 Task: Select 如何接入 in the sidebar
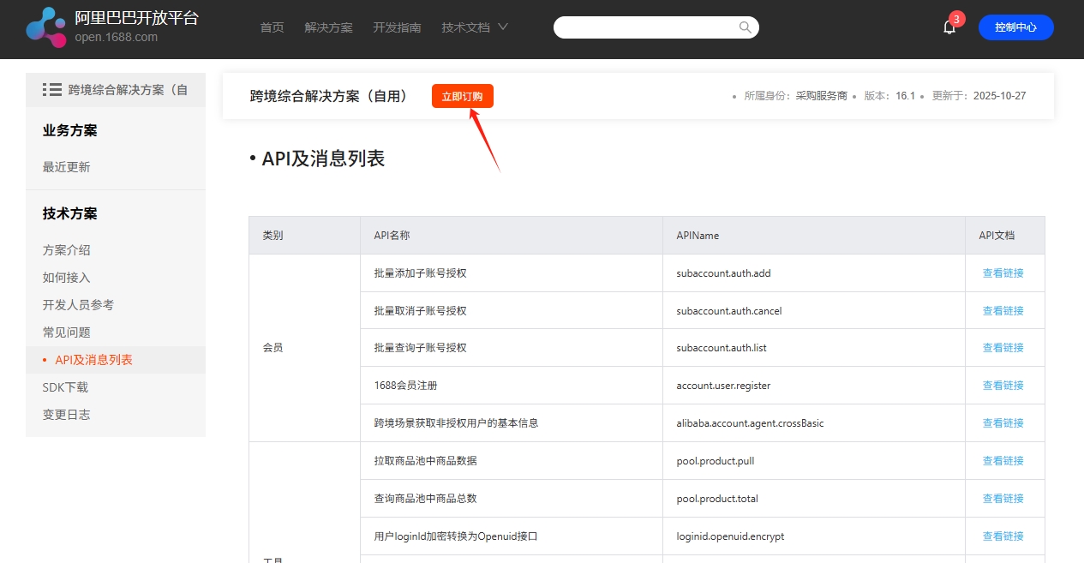pos(66,278)
